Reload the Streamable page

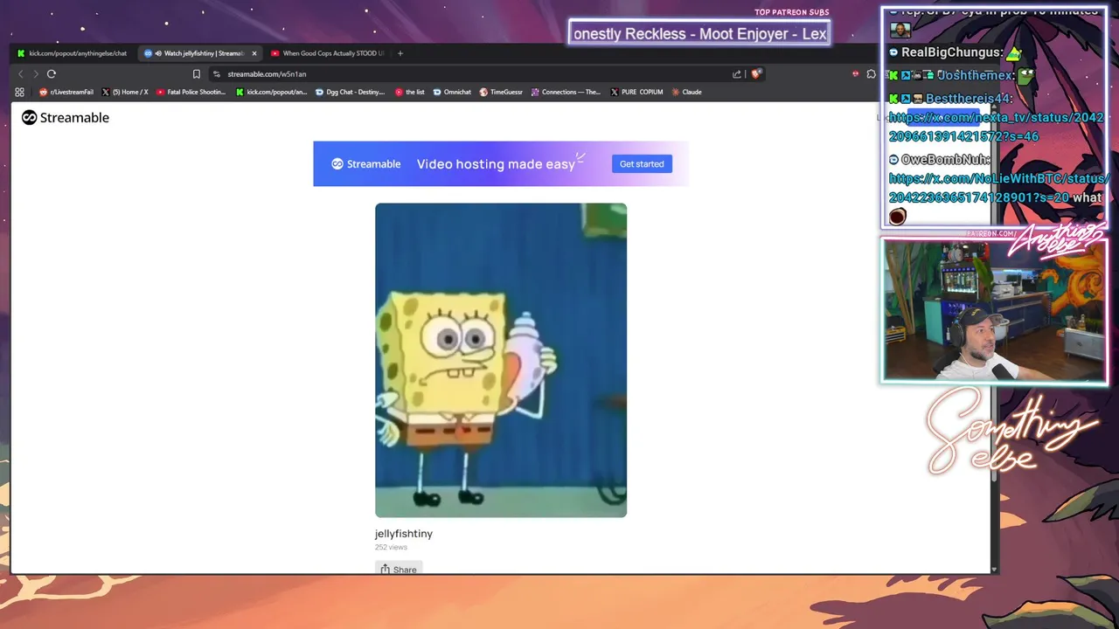[52, 74]
